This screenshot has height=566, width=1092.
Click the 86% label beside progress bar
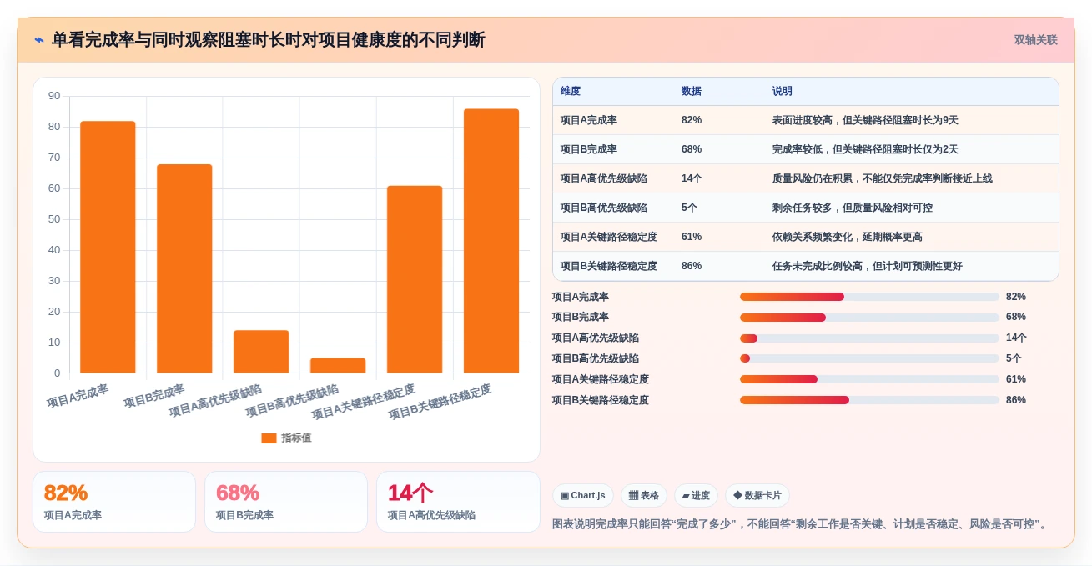[x=1016, y=400]
